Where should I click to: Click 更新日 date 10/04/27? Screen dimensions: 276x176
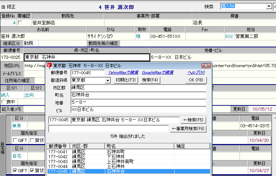(259, 170)
